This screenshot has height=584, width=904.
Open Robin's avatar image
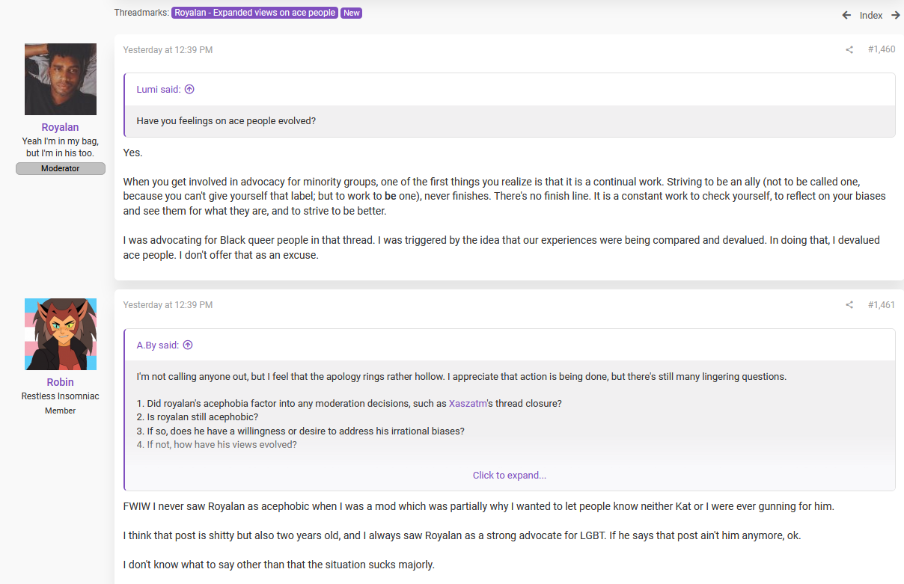click(x=61, y=334)
